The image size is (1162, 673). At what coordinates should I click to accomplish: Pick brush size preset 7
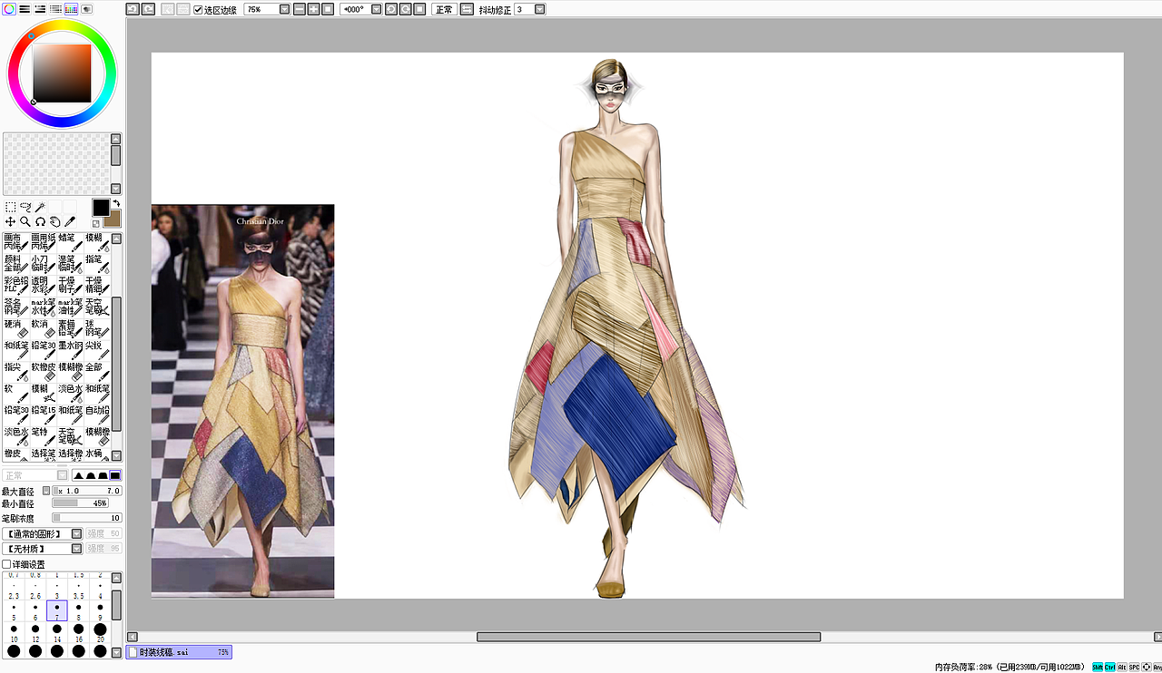click(57, 610)
